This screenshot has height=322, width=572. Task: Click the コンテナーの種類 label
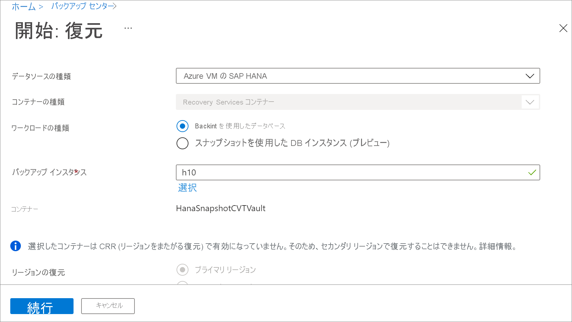[38, 102]
